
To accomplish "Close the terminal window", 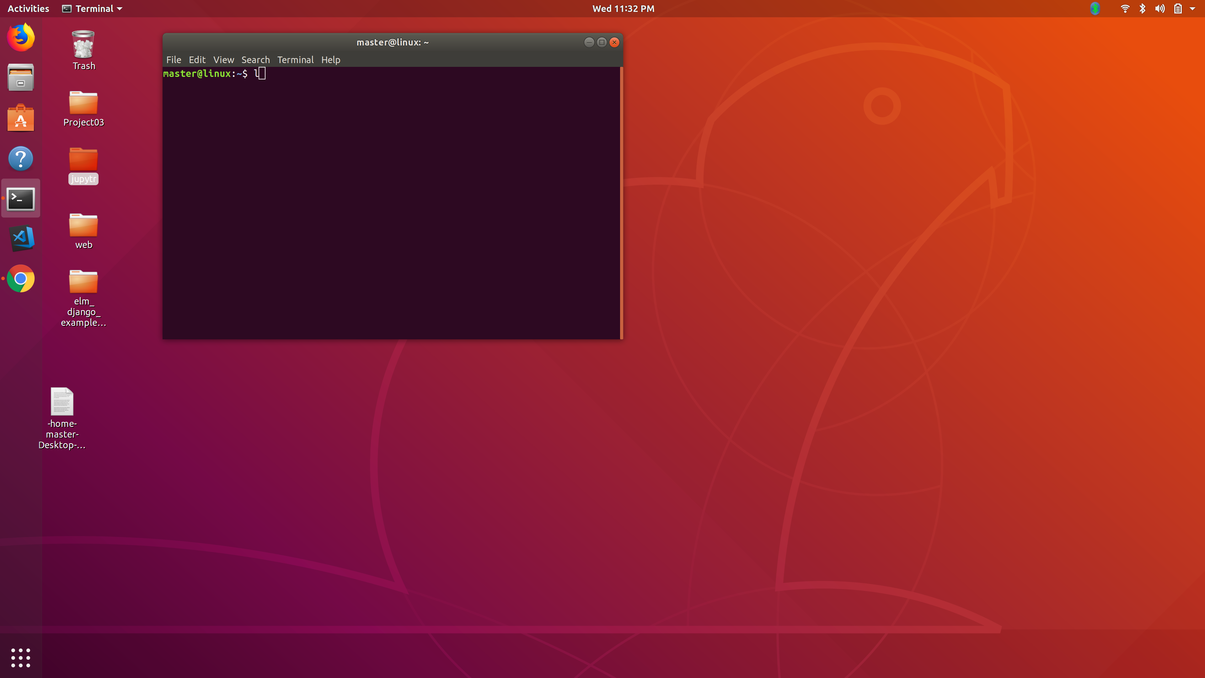I will tap(614, 42).
